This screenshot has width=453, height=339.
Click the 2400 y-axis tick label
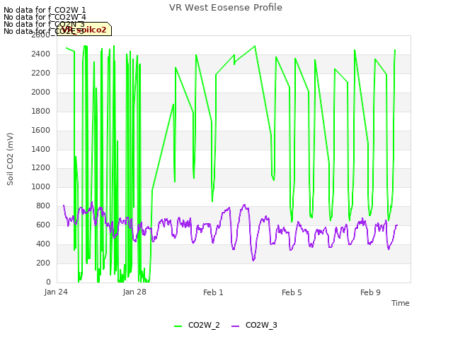click(x=41, y=54)
